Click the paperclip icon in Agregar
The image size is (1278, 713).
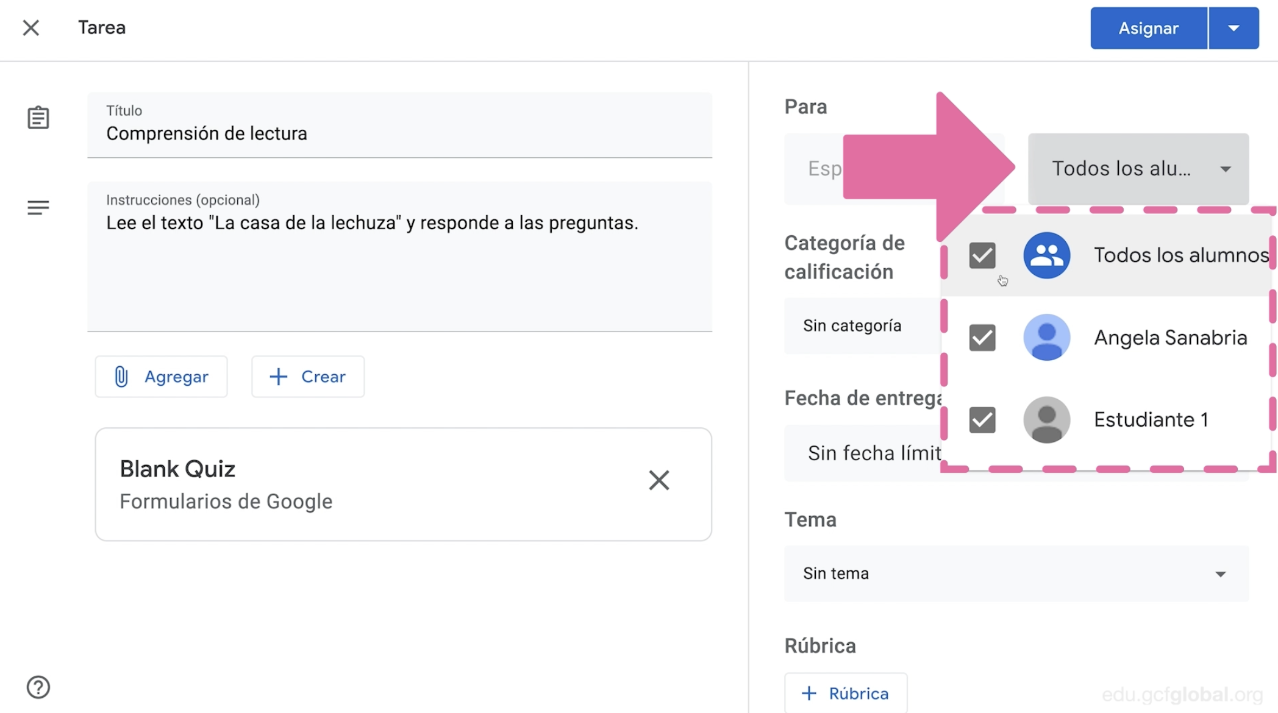tap(121, 377)
